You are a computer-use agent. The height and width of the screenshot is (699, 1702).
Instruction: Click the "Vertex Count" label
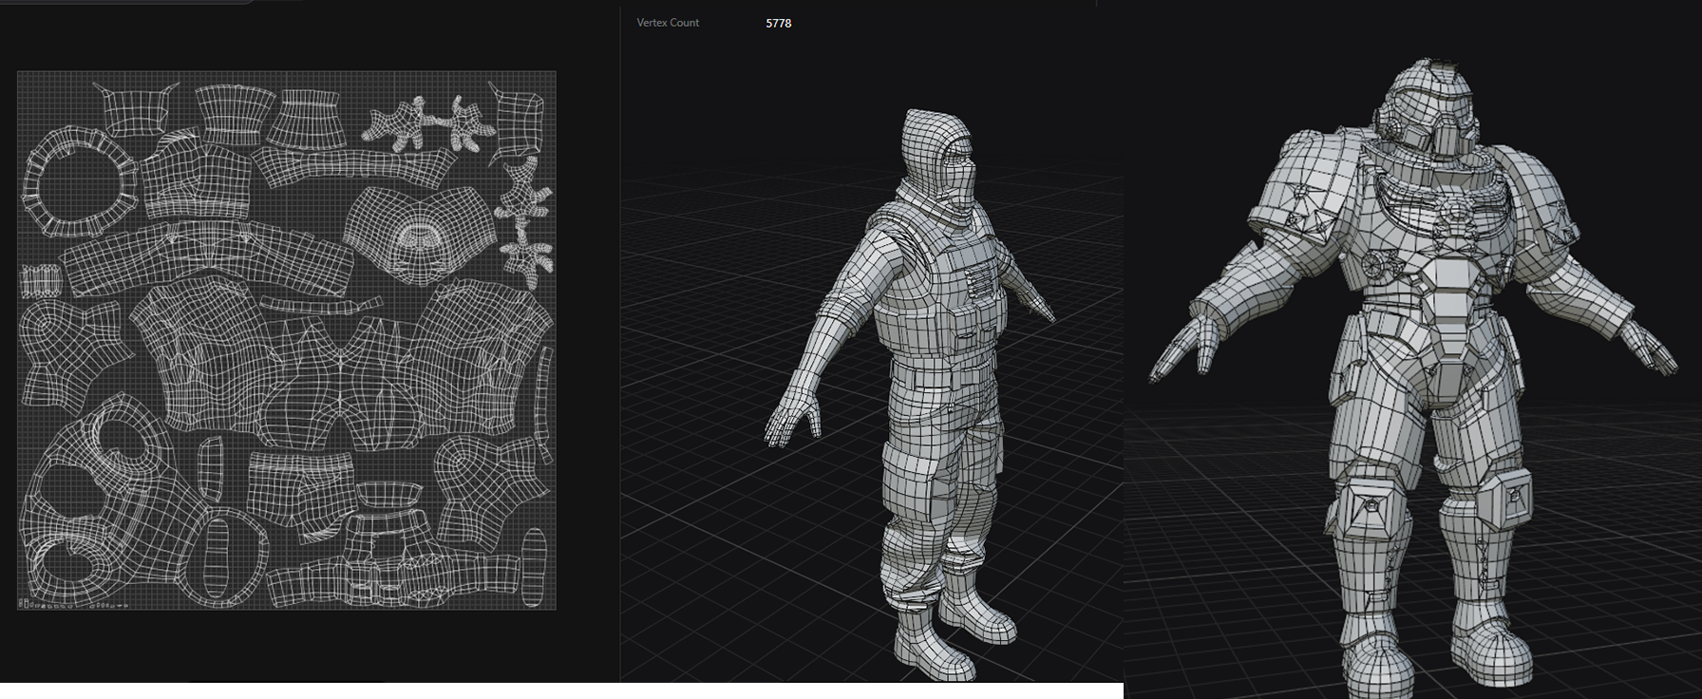tap(668, 23)
